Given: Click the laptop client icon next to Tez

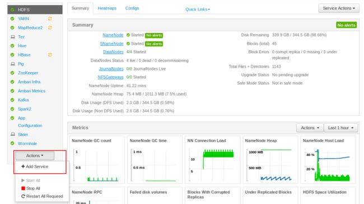Looking at the screenshot, I should 13,37.
